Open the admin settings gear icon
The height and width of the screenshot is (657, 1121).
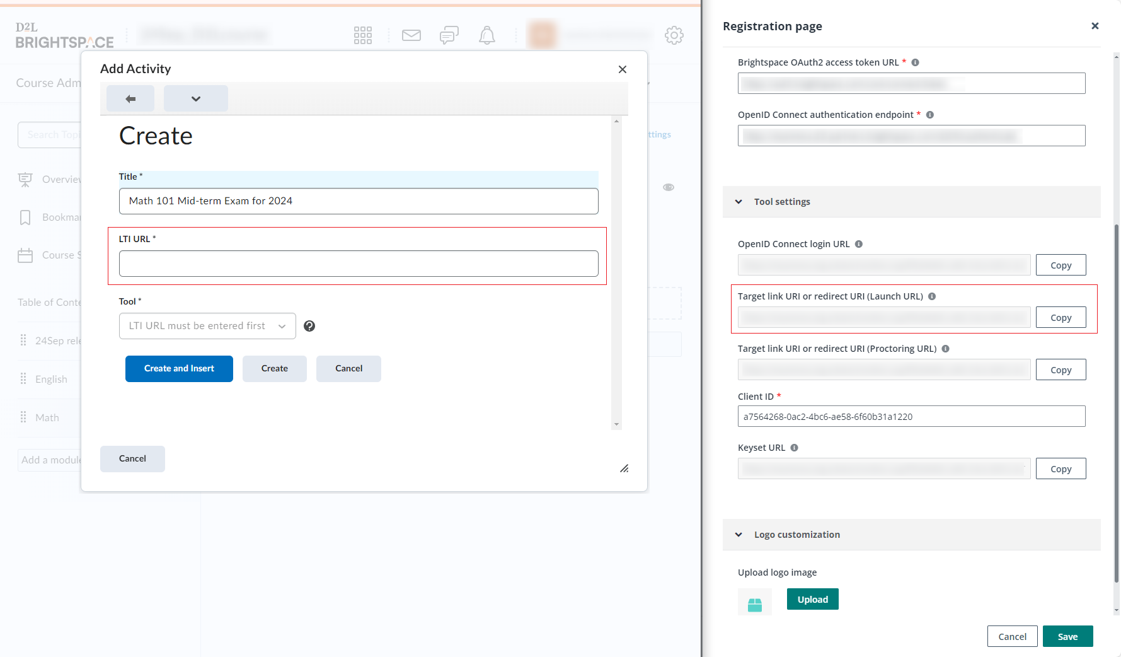tap(674, 35)
